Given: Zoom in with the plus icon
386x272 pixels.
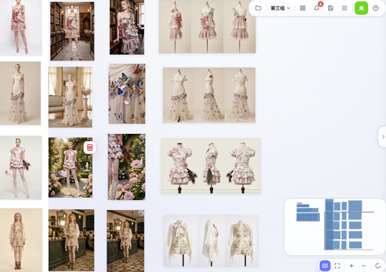Looking at the screenshot, I should coord(352,266).
